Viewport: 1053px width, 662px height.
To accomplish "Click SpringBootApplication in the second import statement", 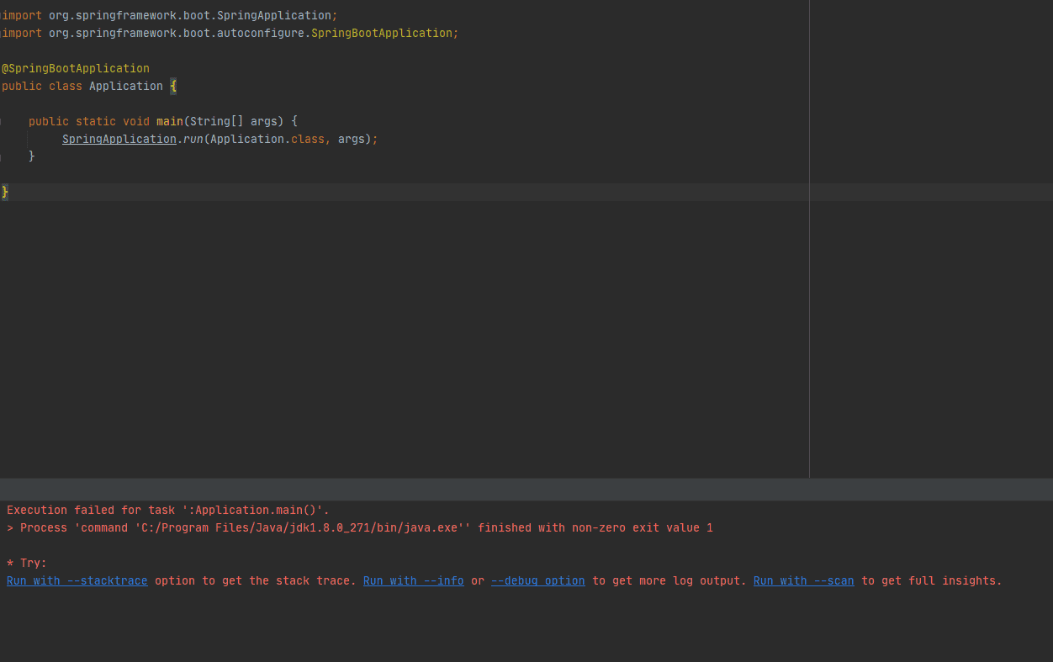I will point(382,33).
